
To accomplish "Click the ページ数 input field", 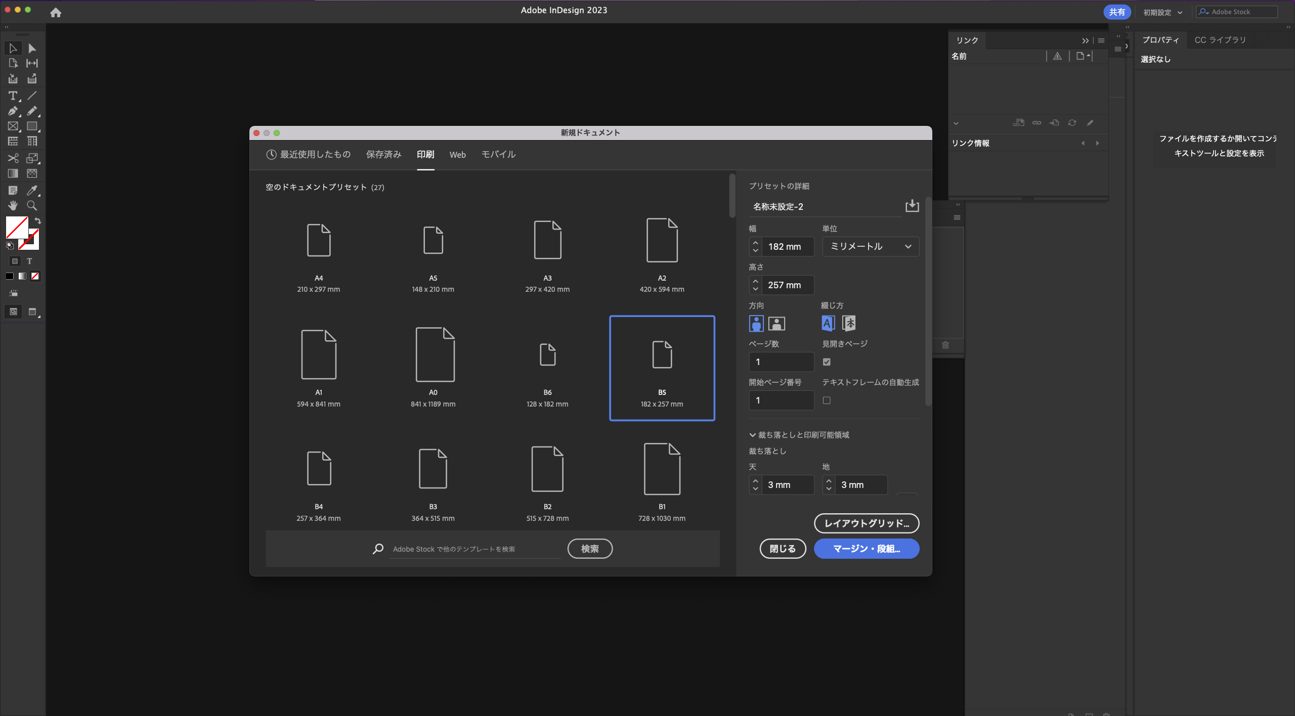I will click(782, 362).
